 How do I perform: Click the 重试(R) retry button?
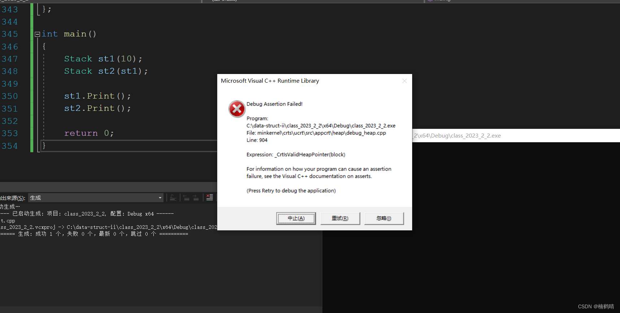click(x=340, y=218)
